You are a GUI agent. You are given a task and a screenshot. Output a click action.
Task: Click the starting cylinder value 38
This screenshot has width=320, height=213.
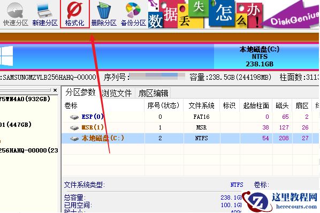tap(265, 127)
